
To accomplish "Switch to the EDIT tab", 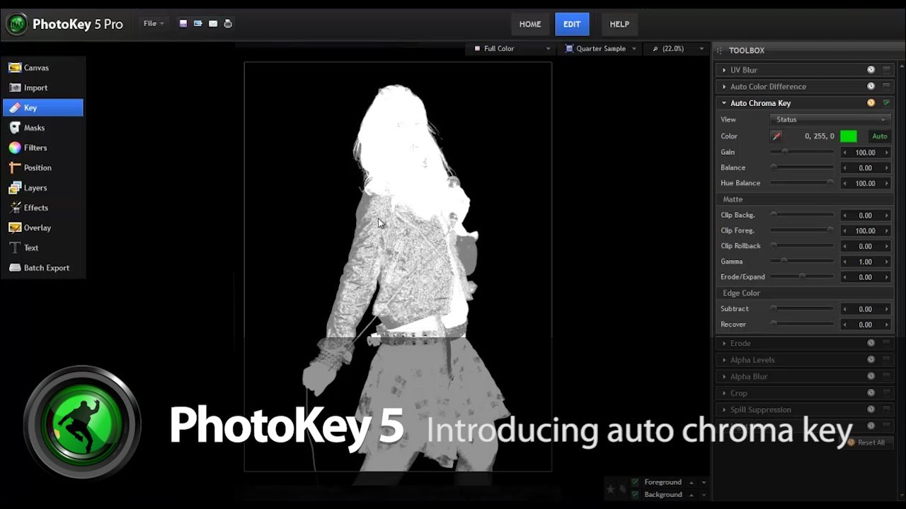I will coord(572,24).
